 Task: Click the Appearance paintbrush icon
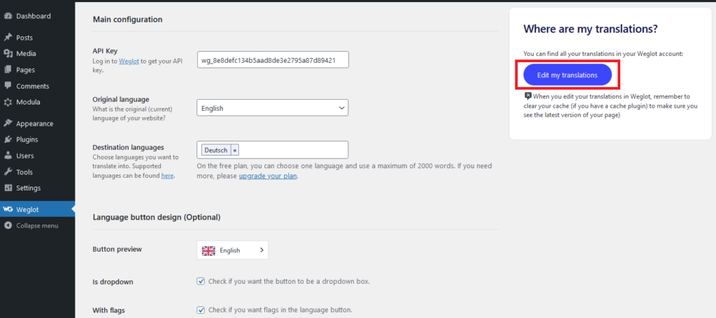[8, 123]
